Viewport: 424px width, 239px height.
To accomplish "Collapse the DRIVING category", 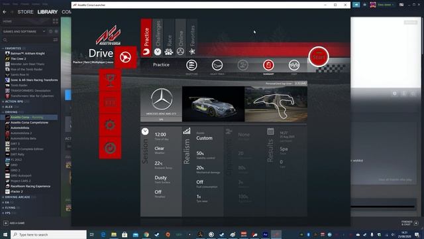I will [x=11, y=112].
